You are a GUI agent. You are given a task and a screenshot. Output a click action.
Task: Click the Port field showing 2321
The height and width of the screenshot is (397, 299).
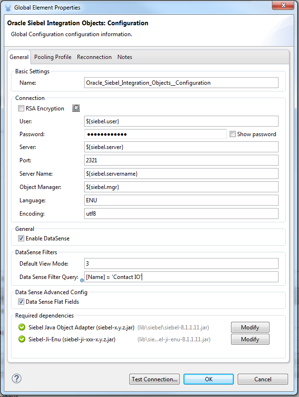pos(181,160)
